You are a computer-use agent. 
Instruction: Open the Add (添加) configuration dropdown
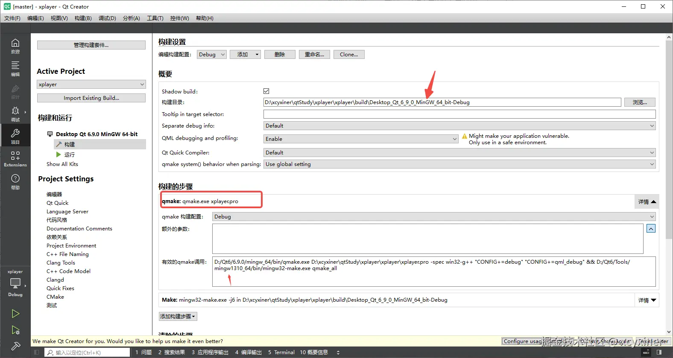(245, 55)
